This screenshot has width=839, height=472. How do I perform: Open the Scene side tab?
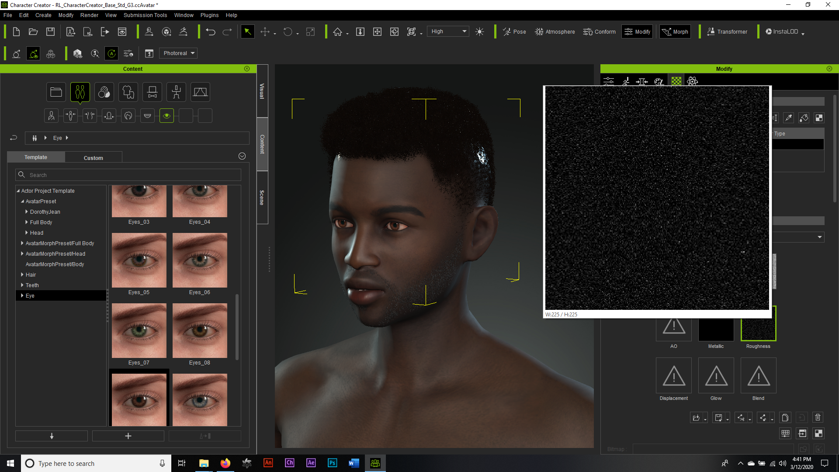pos(262,198)
